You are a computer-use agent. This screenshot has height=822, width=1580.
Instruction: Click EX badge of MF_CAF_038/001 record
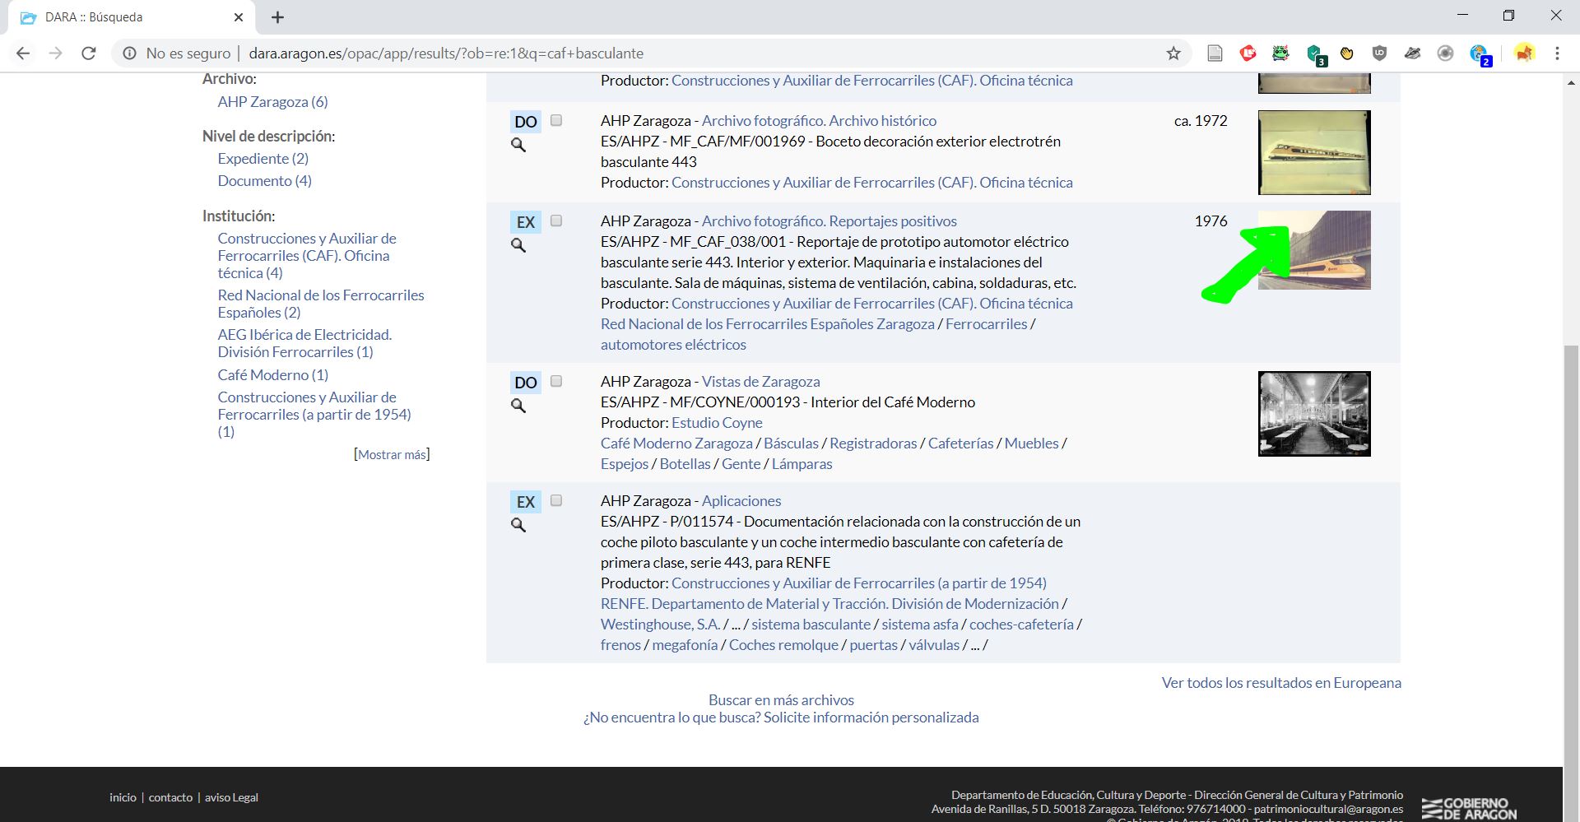pos(526,222)
